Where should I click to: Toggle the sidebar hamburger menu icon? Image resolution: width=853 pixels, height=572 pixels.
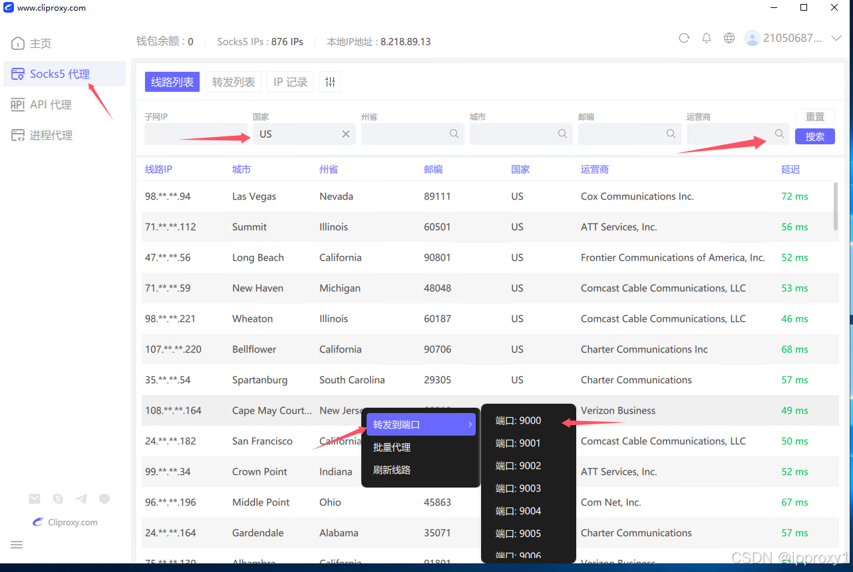tap(17, 545)
